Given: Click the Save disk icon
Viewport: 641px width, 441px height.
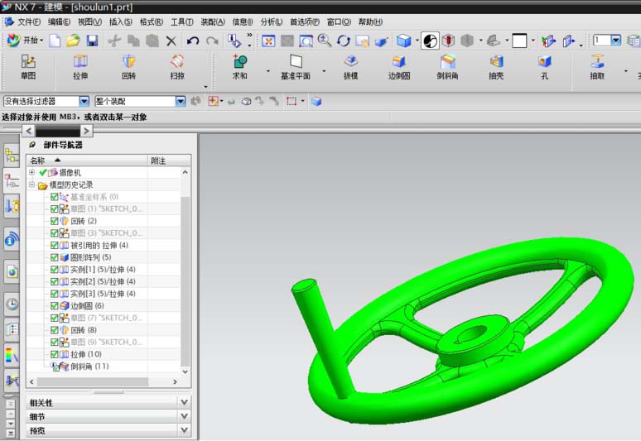Looking at the screenshot, I should (92, 41).
